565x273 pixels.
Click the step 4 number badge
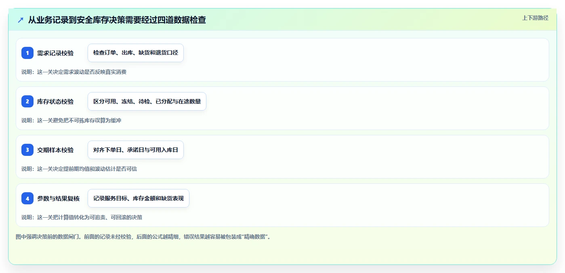click(27, 198)
